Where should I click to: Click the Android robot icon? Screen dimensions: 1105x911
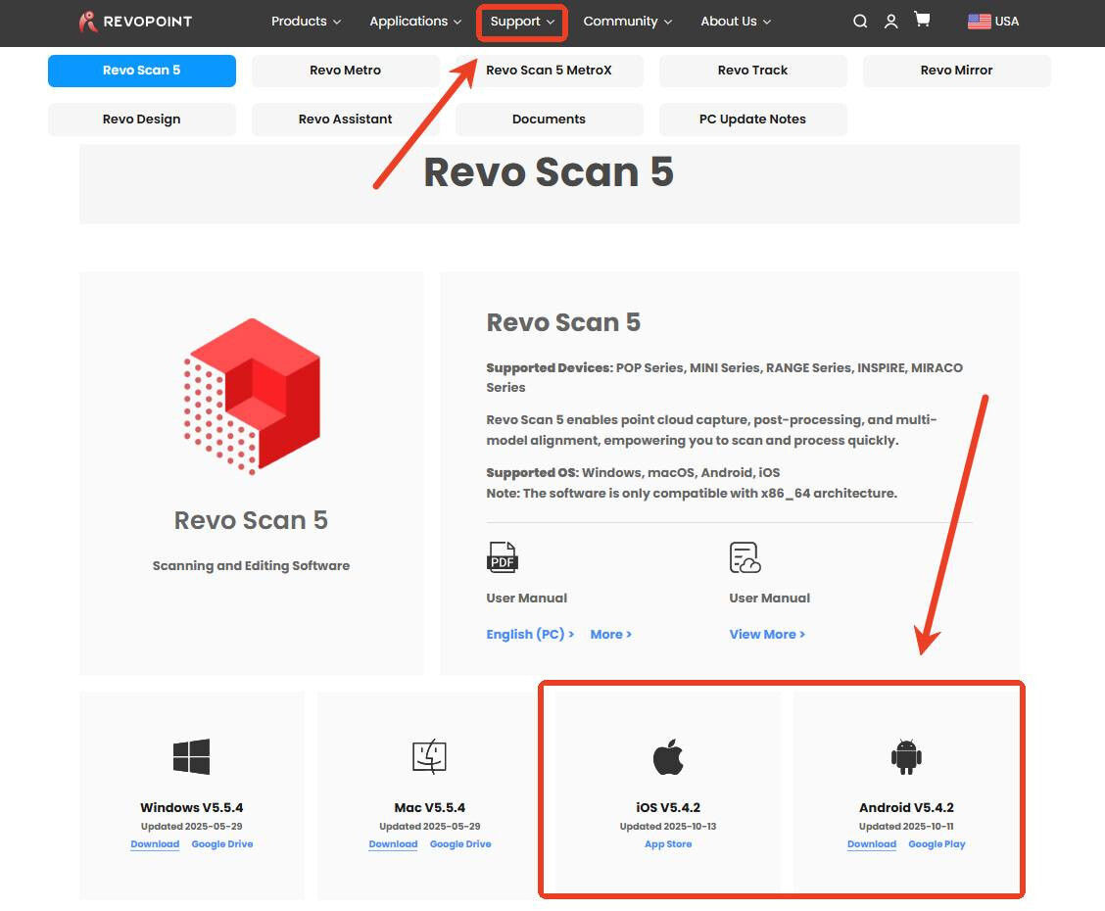pyautogui.click(x=906, y=756)
